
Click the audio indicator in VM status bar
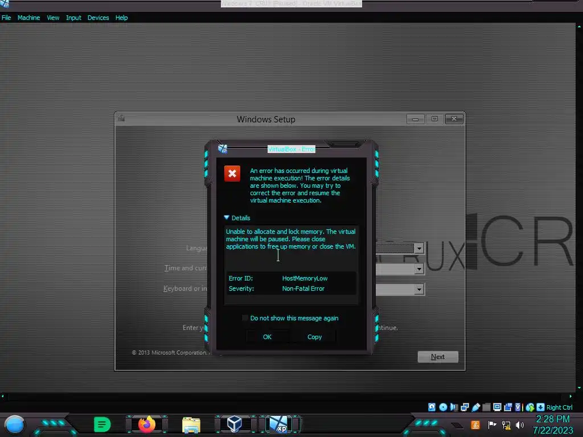pyautogui.click(x=454, y=407)
